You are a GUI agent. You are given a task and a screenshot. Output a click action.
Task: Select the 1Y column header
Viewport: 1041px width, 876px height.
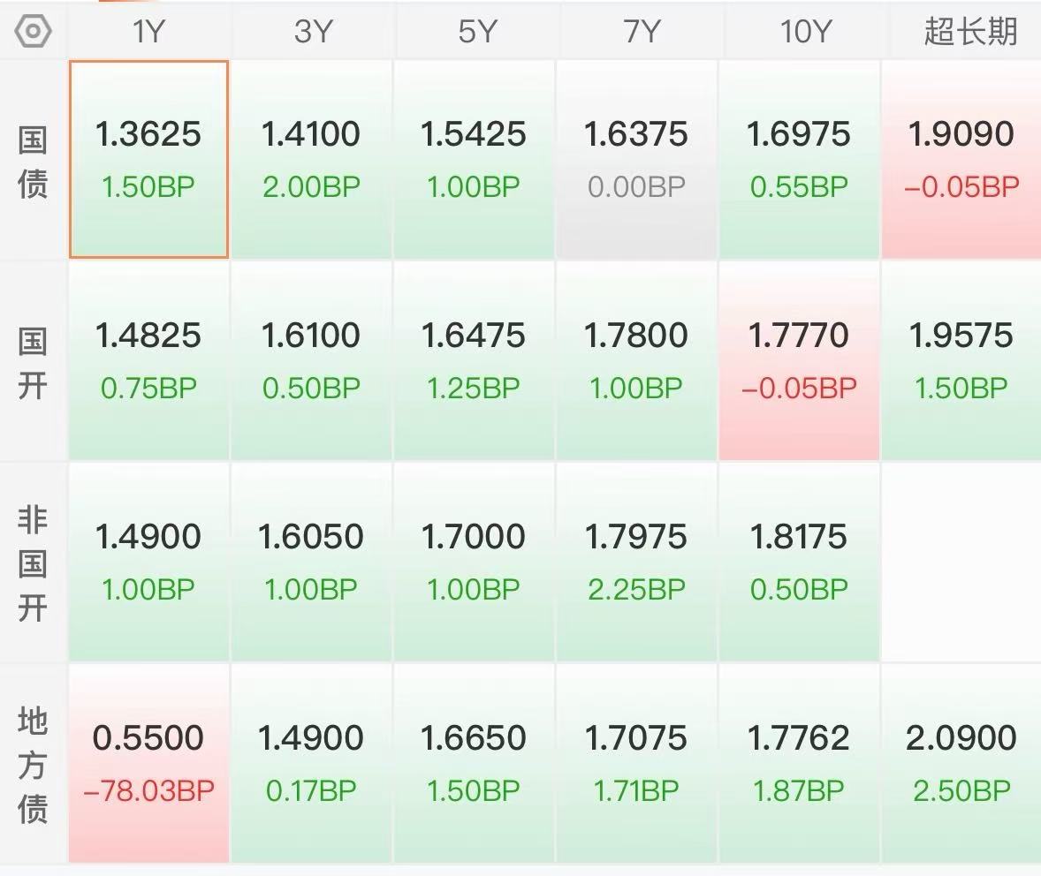pos(148,31)
